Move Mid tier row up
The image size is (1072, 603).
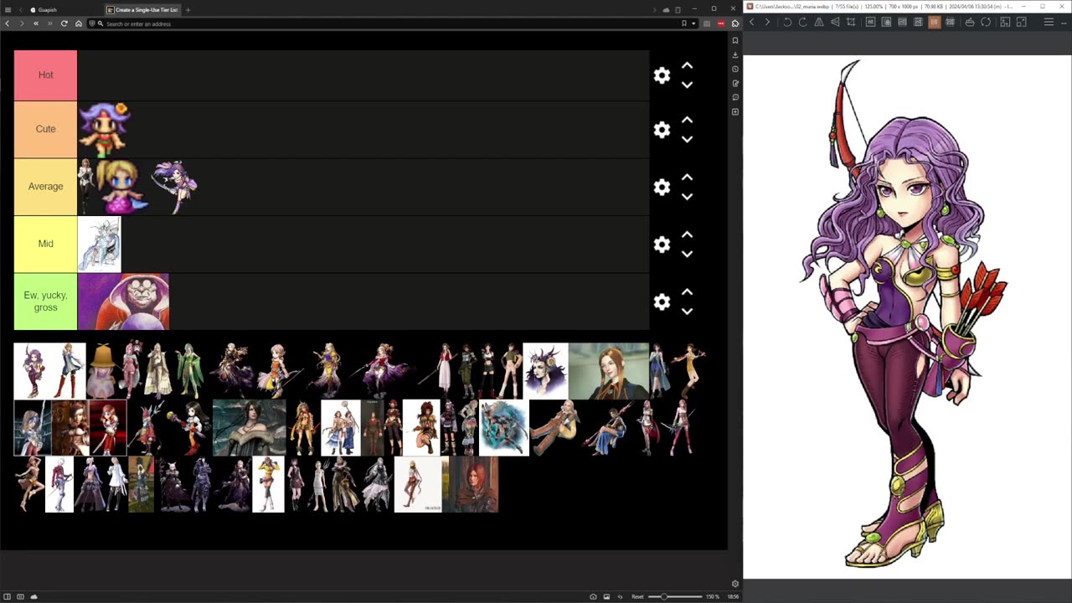[687, 234]
